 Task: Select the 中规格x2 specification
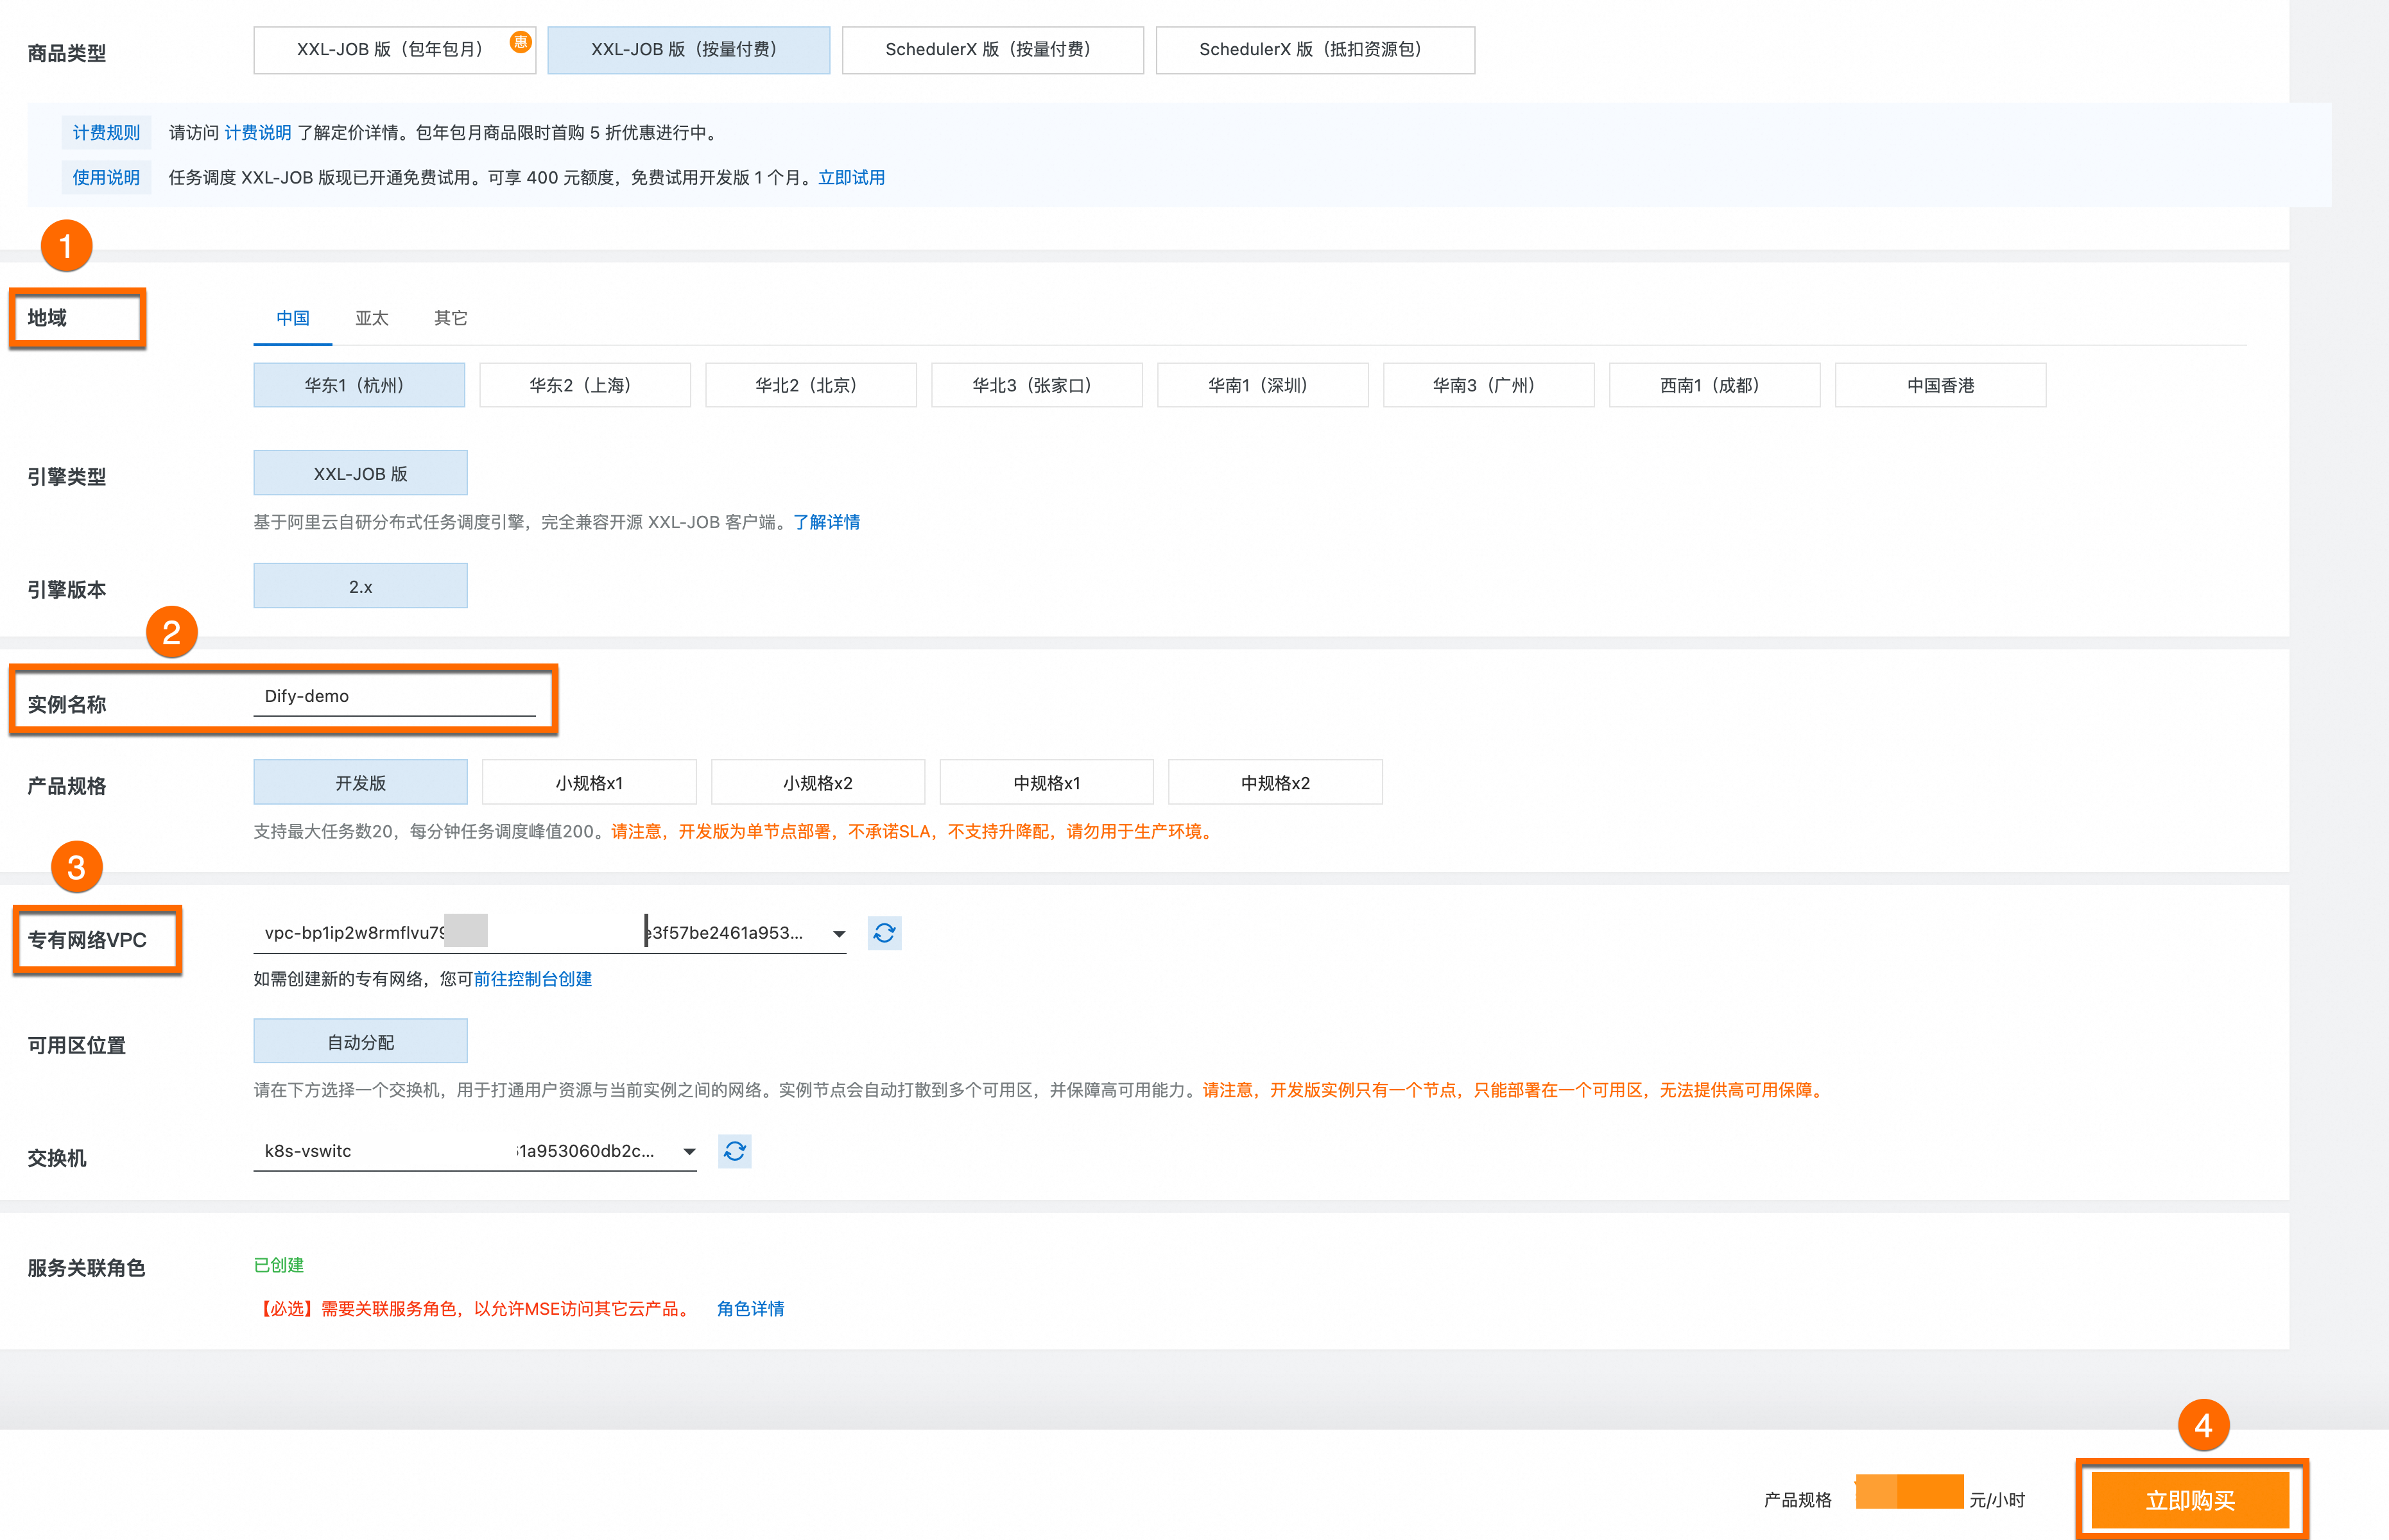[x=1274, y=783]
